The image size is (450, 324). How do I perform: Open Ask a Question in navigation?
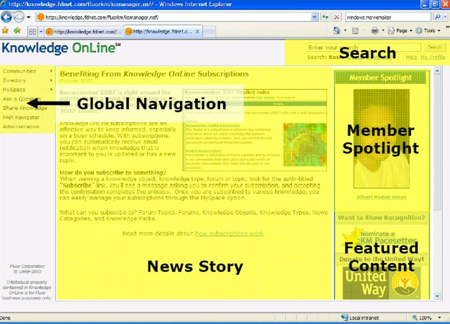[x=22, y=99]
